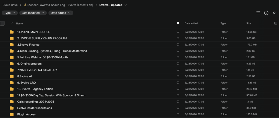Open Spencer Pawliw & Shaun Eng breadcrumb
Image resolution: width=279 pixels, height=118 pixels.
click(x=59, y=5)
